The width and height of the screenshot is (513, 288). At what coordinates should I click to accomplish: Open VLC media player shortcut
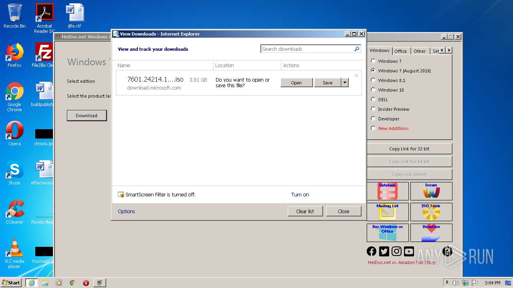(14, 254)
